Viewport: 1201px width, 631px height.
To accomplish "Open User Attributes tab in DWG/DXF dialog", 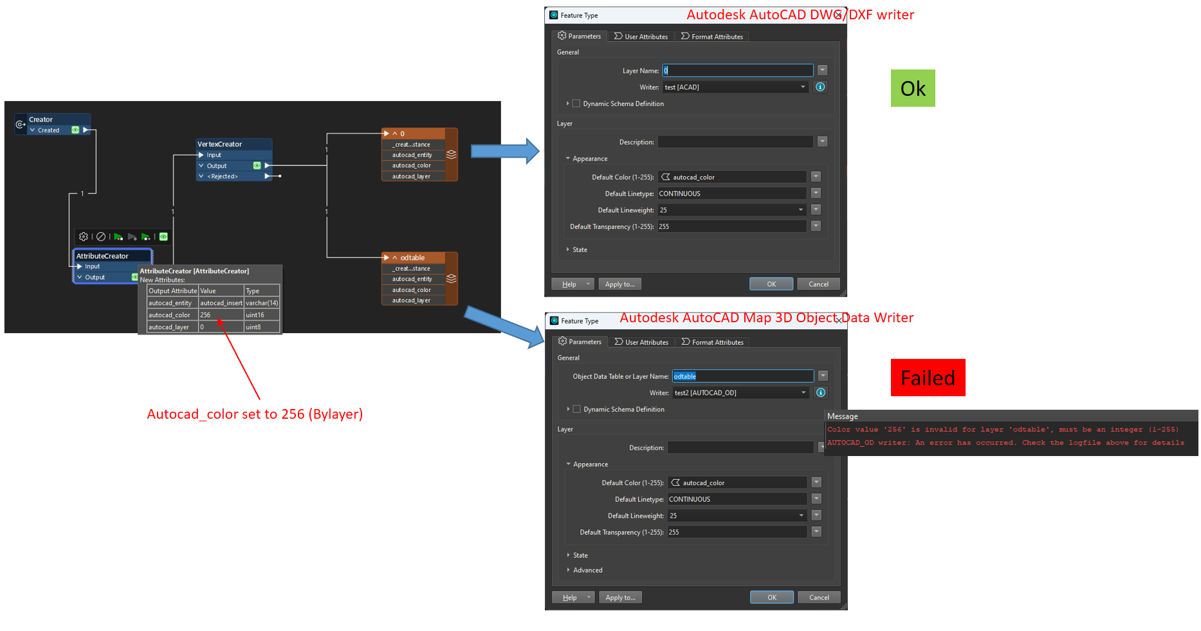I will [x=641, y=37].
